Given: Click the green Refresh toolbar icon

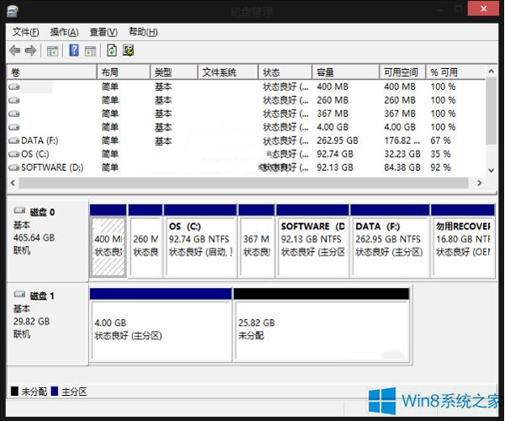Looking at the screenshot, I should [x=112, y=51].
